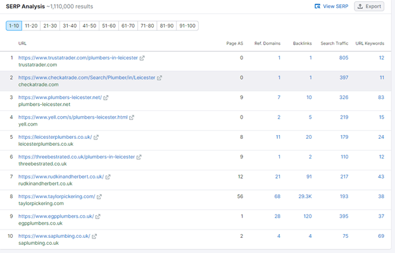The image size is (395, 253).
Task: Click Page AS value 56 for taylorpickering
Action: tap(240, 196)
